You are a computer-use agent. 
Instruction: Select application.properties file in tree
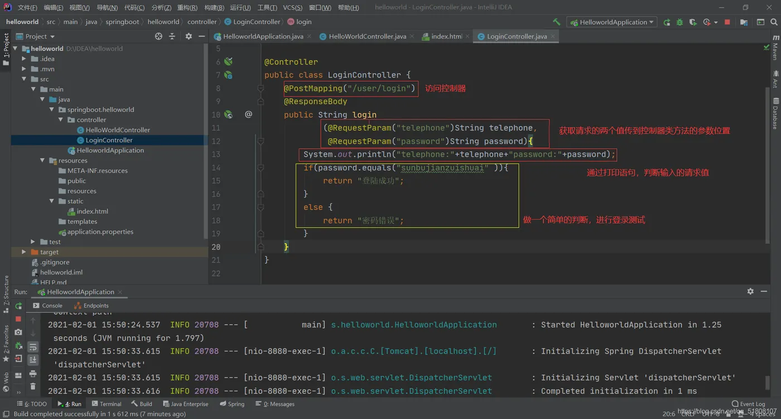(100, 232)
